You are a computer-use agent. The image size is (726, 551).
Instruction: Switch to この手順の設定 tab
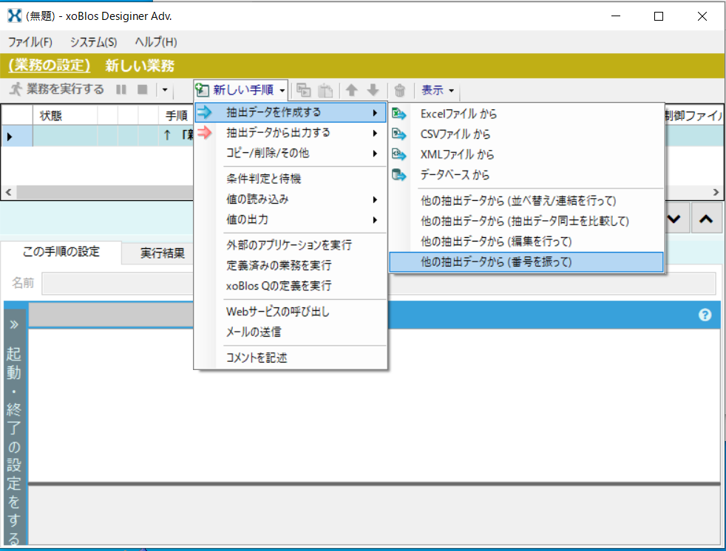(x=61, y=252)
